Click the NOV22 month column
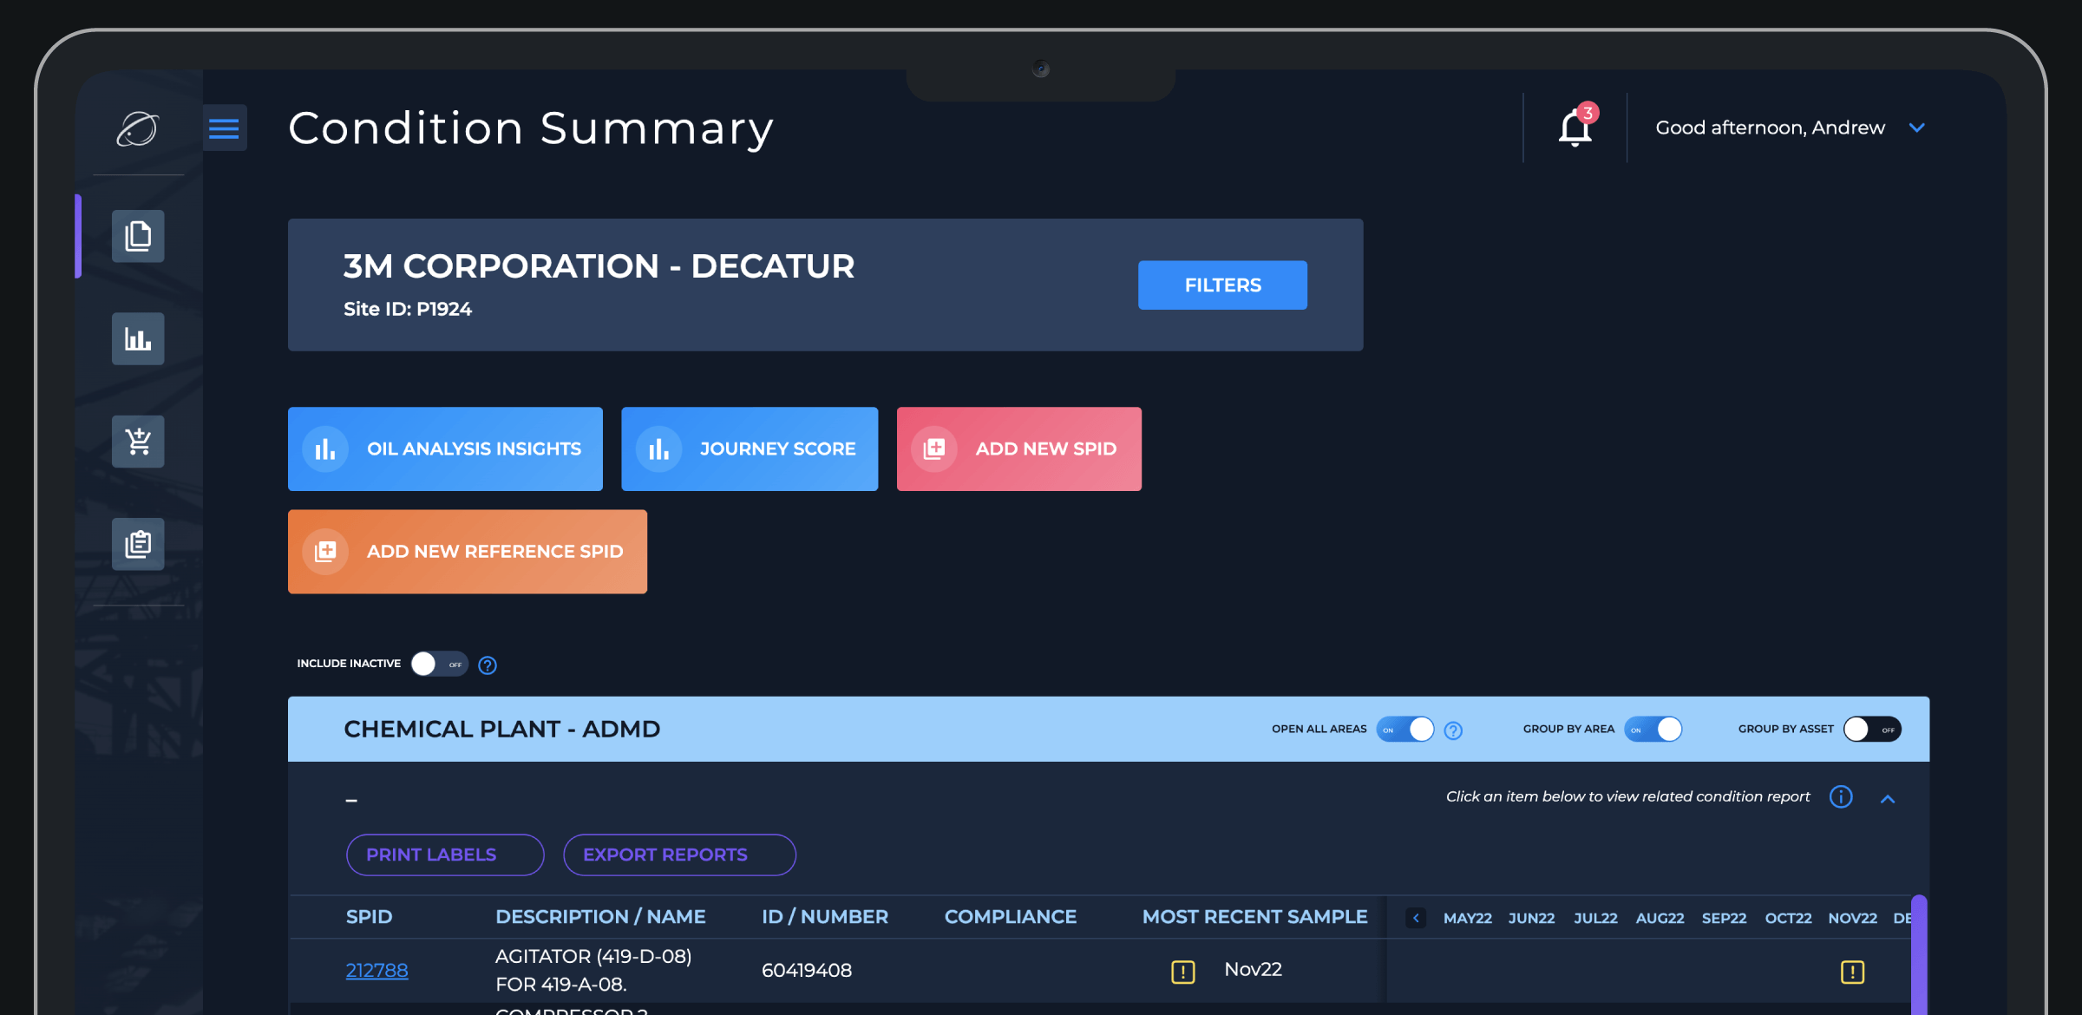The height and width of the screenshot is (1015, 2082). (x=1852, y=918)
